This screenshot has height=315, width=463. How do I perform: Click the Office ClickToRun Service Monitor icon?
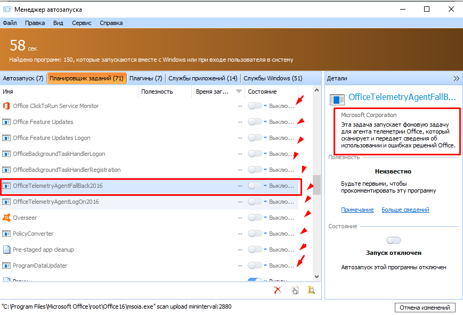6,106
